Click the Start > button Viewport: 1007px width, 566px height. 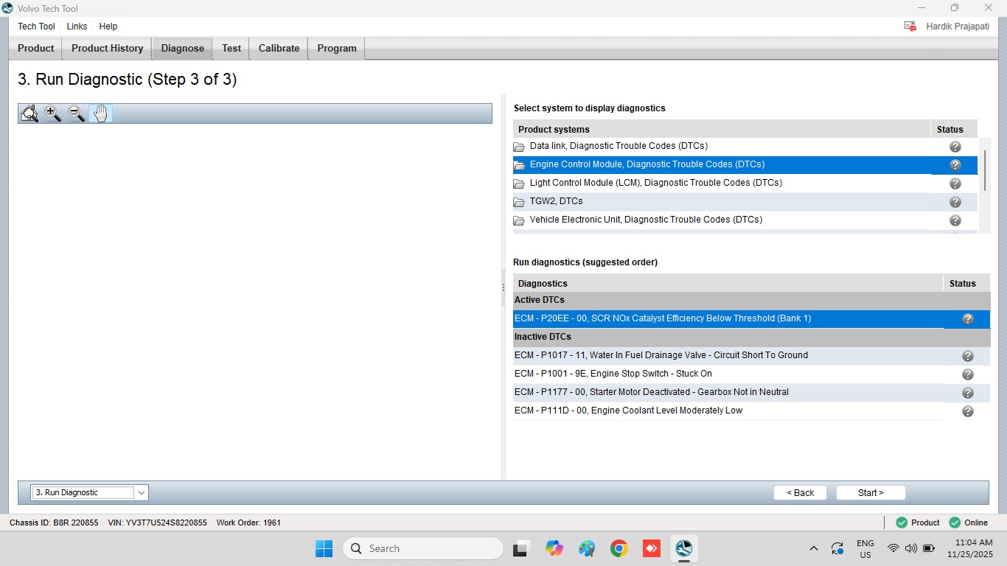pyautogui.click(x=871, y=493)
